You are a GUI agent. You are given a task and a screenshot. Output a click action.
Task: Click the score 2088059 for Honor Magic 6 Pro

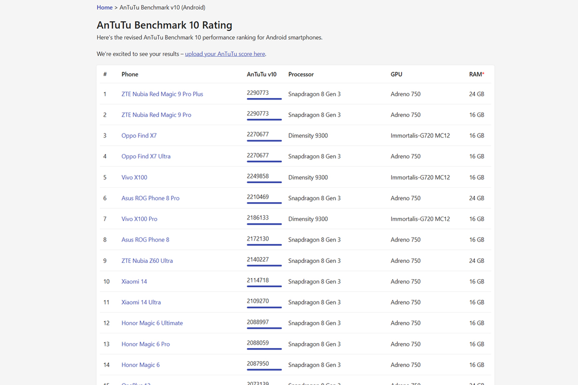(258, 343)
